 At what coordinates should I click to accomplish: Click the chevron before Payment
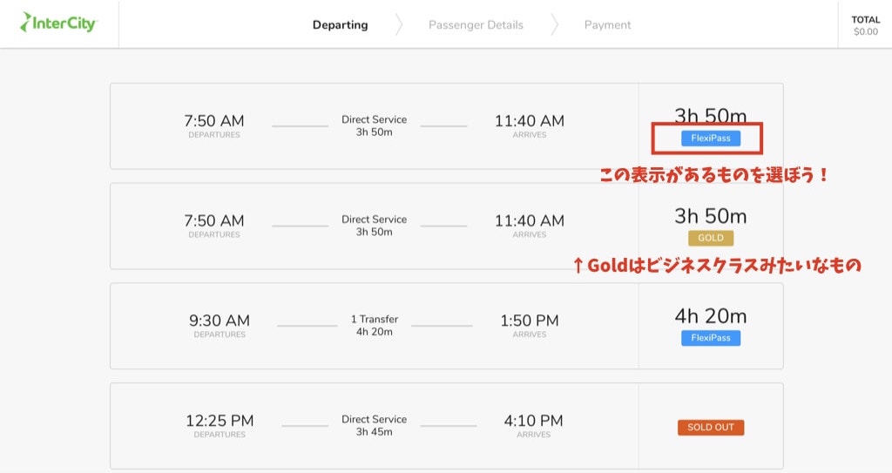[x=554, y=24]
